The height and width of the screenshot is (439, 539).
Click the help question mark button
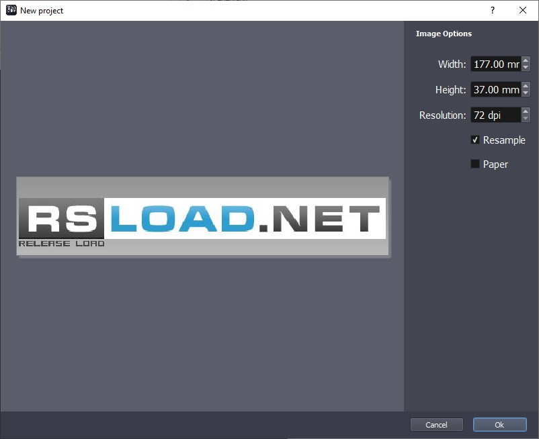coord(493,10)
